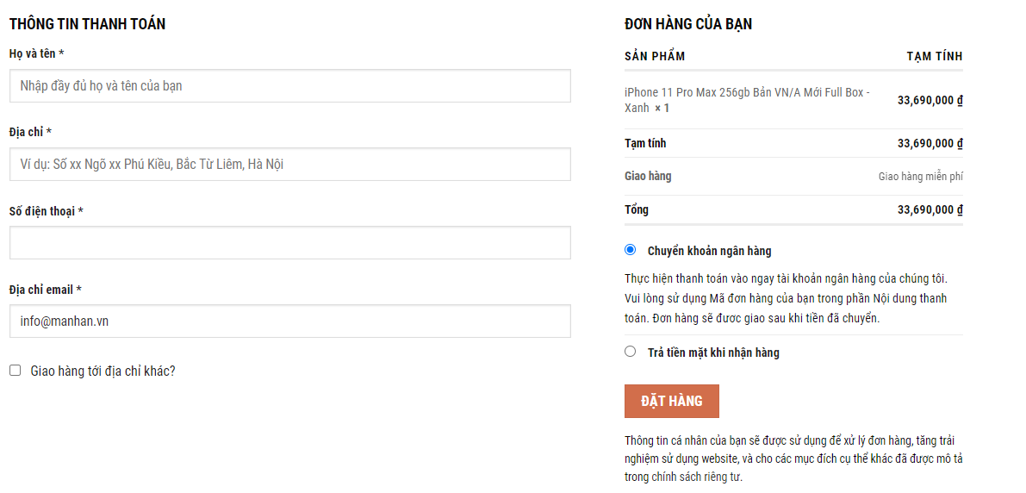Enable the ship to different address checkbox
Screen dimensions: 1026x493
tap(16, 371)
